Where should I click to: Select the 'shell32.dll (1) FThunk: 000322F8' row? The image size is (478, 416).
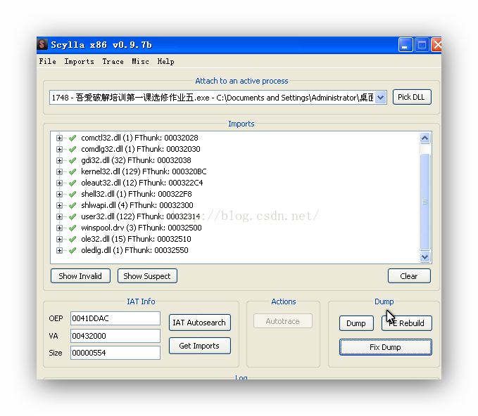coord(137,194)
